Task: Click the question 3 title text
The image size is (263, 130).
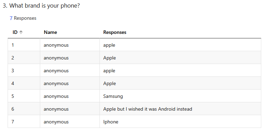Action: pyautogui.click(x=41, y=6)
